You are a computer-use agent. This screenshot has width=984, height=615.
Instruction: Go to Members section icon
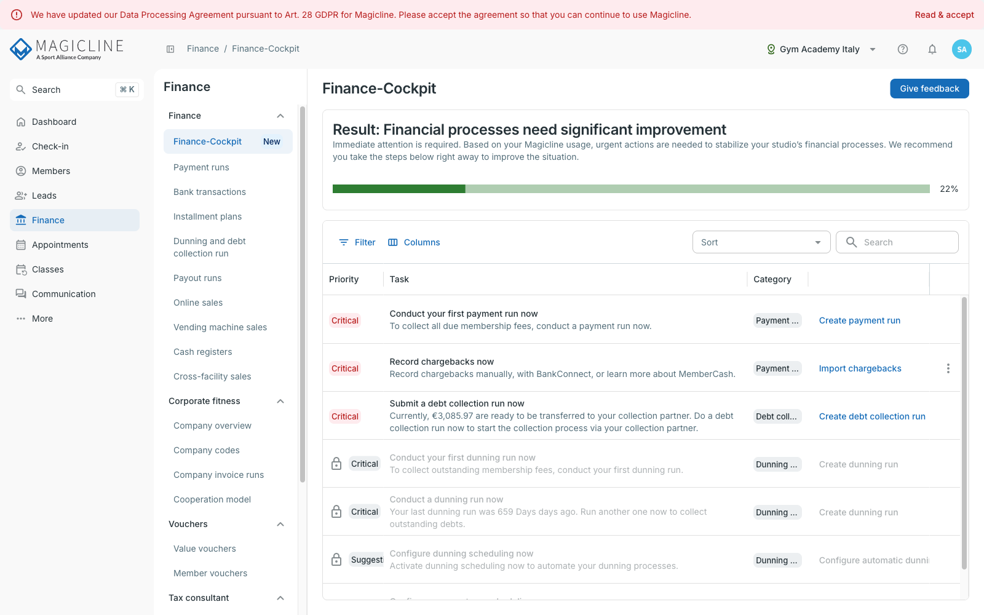point(21,171)
